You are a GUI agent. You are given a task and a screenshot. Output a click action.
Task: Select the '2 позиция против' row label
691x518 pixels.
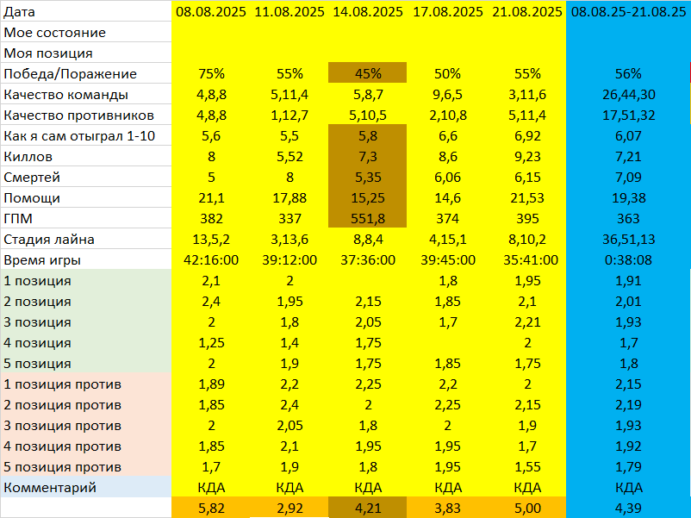85,405
